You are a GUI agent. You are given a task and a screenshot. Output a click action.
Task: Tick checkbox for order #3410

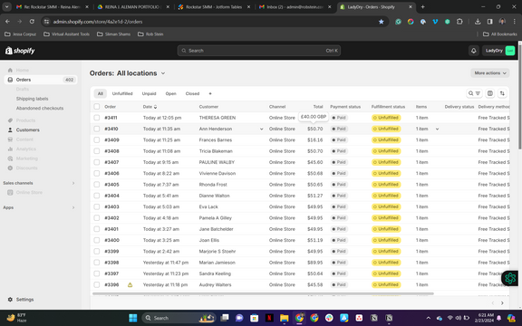click(97, 129)
